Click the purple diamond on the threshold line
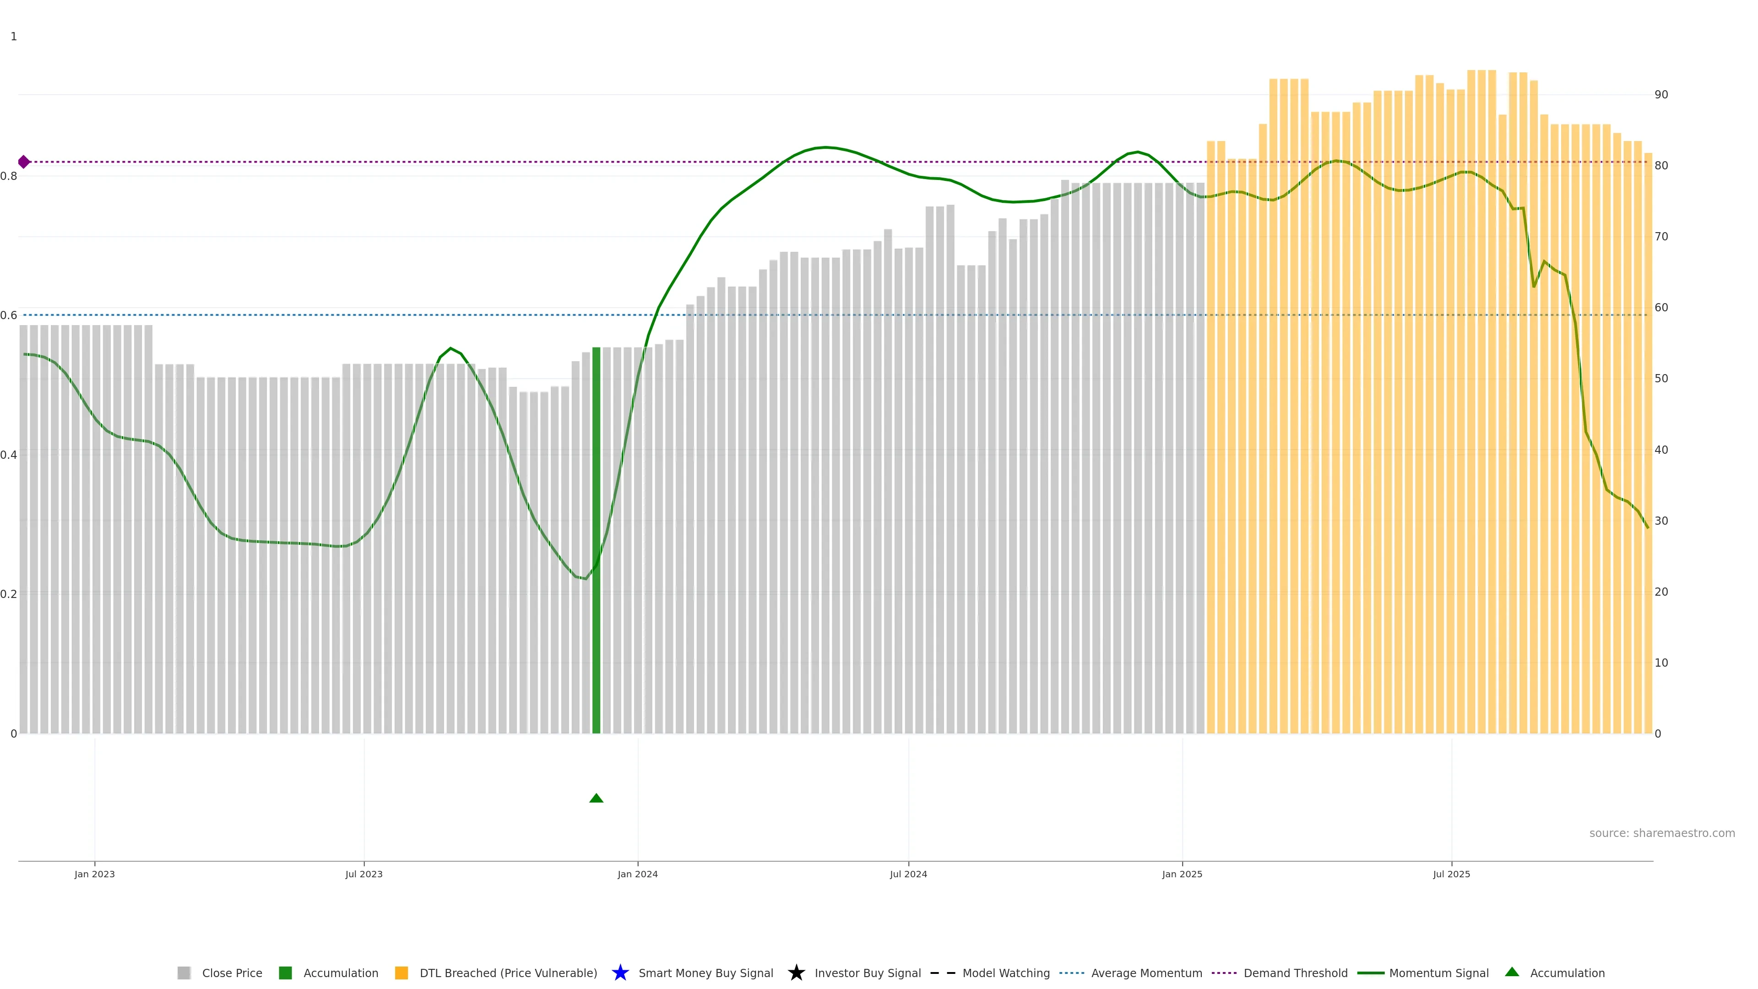This screenshot has height=989, width=1758. 24,162
